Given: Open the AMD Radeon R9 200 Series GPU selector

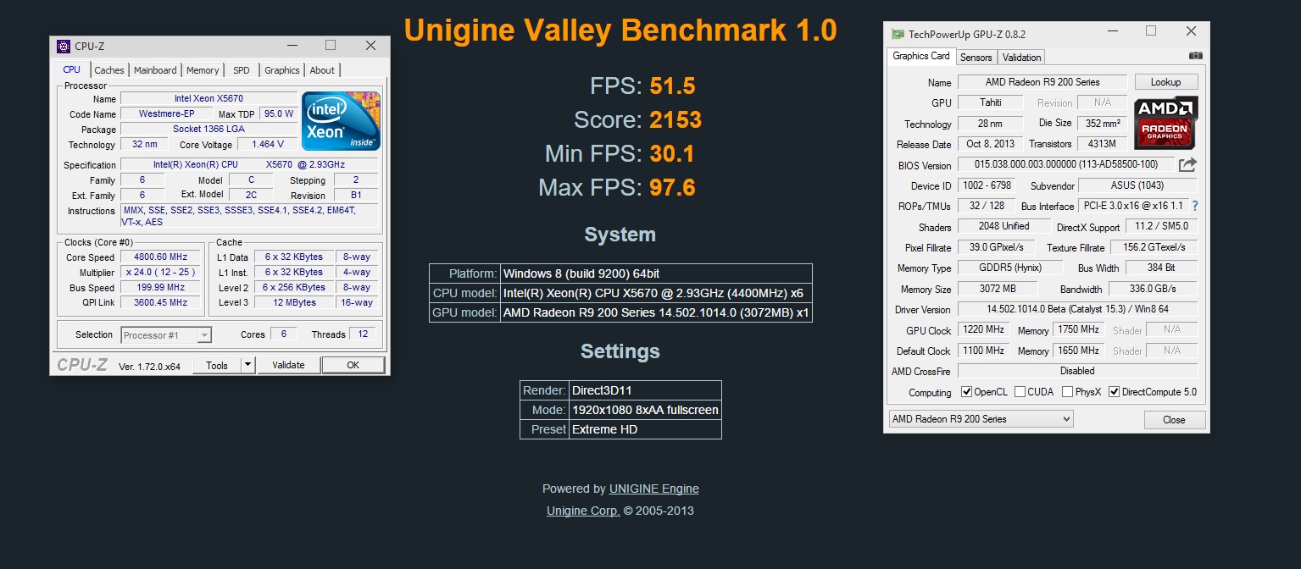Looking at the screenshot, I should click(x=981, y=419).
